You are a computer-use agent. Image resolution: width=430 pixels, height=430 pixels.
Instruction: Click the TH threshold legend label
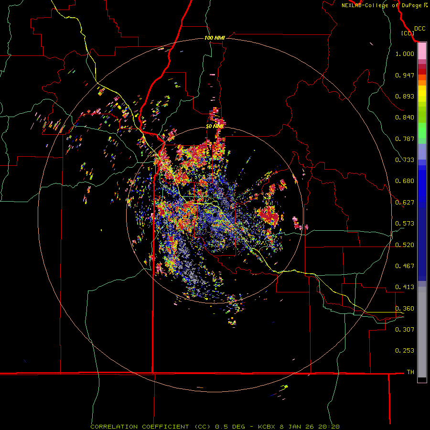410,372
